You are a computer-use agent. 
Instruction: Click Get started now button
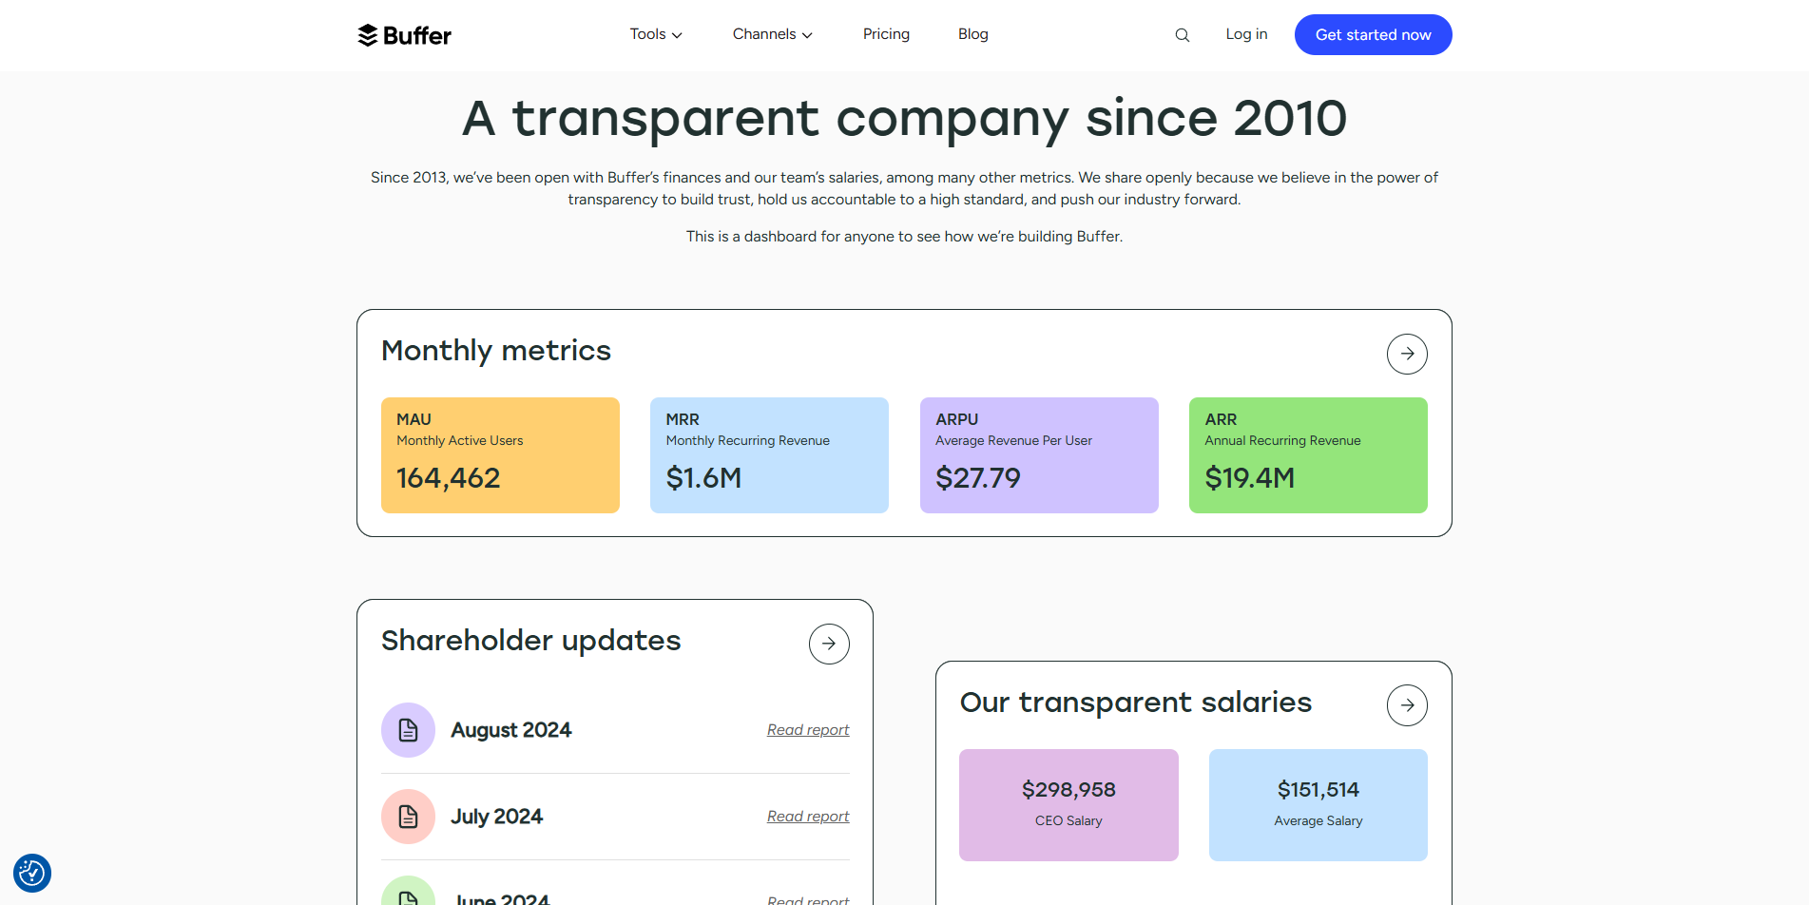(1373, 34)
